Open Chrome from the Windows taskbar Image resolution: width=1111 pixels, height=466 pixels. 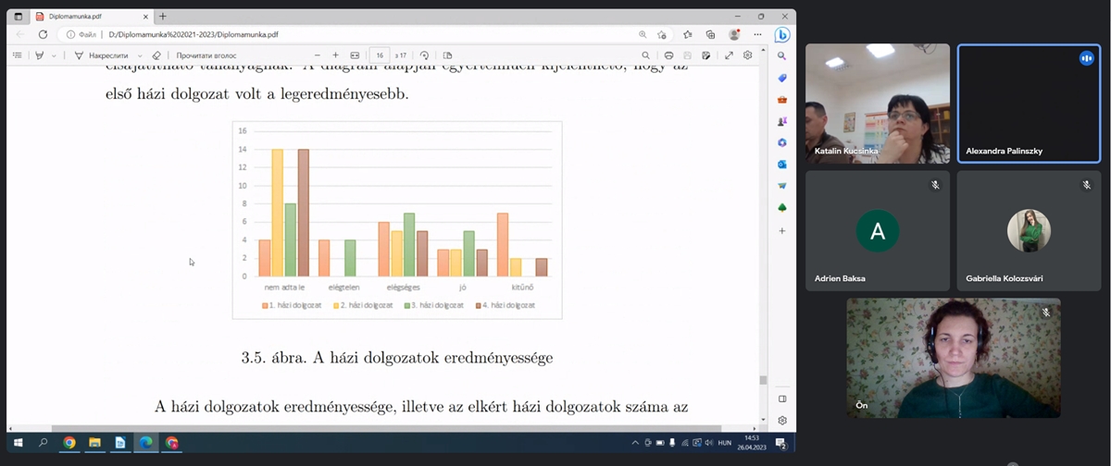(x=69, y=444)
